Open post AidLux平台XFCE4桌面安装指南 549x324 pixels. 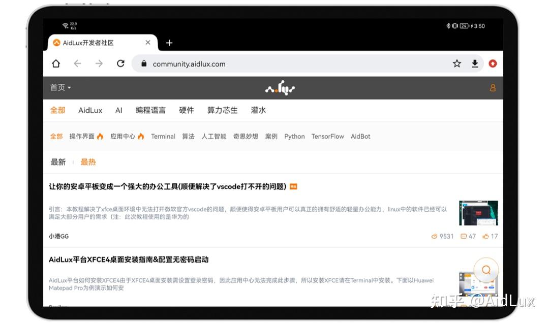(x=129, y=260)
